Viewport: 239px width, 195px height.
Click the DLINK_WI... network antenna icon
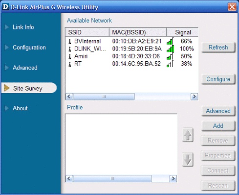pos(70,49)
